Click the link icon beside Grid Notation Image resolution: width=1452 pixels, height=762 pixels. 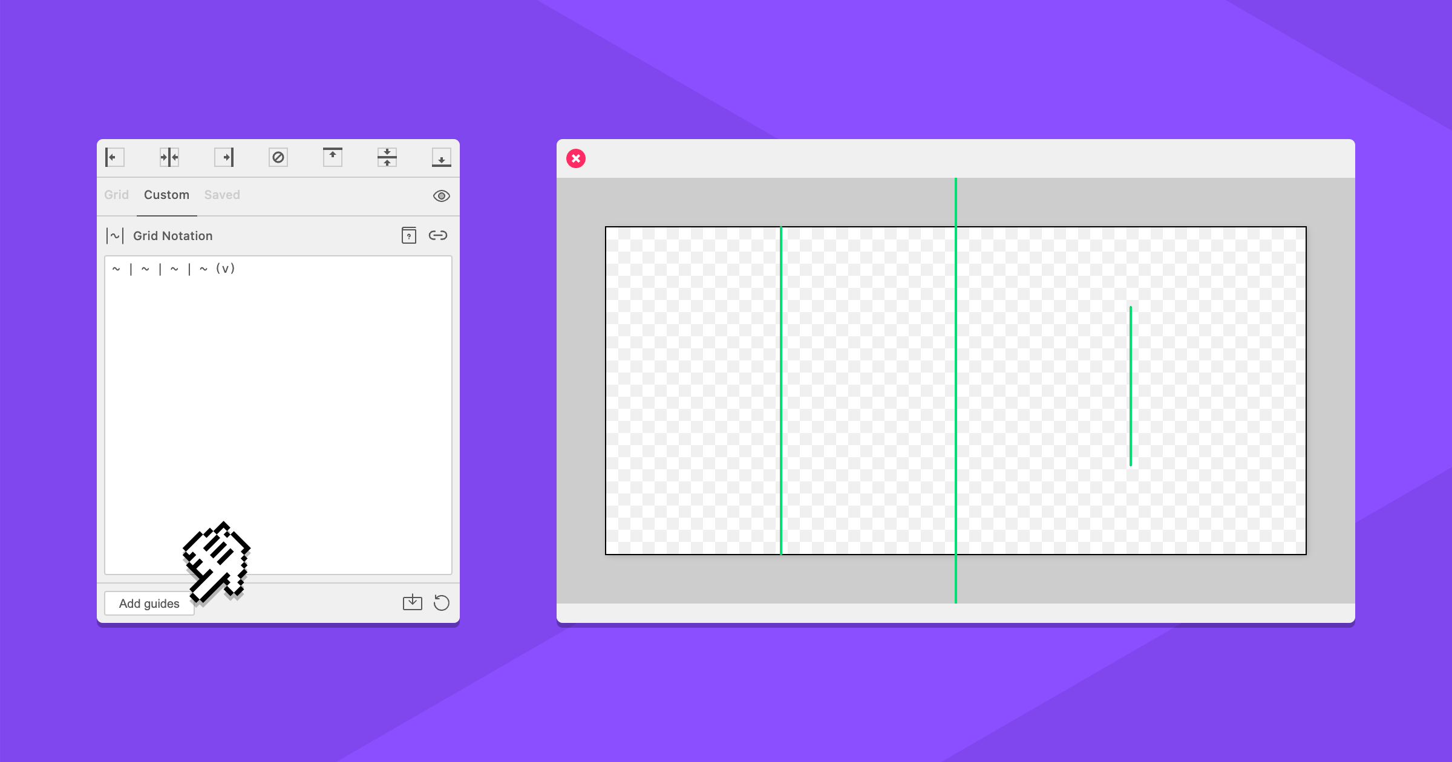pos(438,235)
